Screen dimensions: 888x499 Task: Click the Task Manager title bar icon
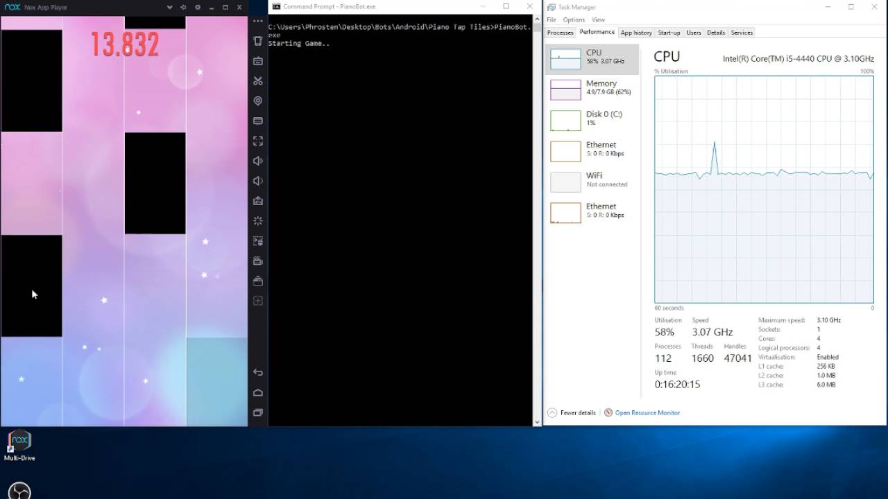552,7
